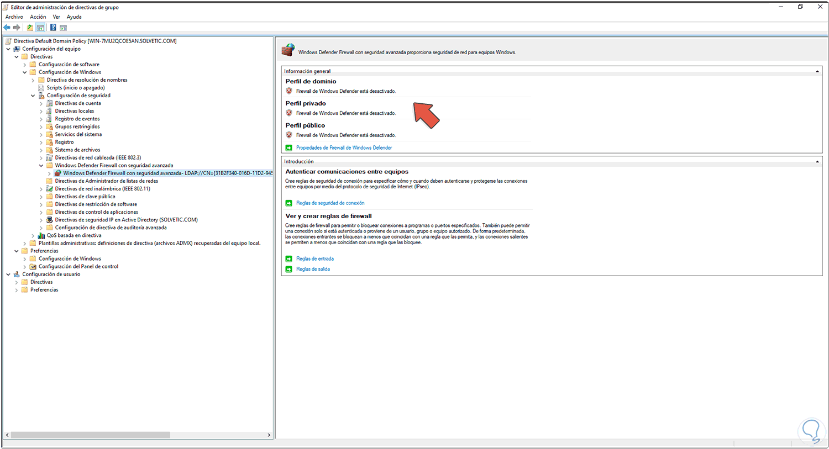Select Directivas de control de aplicaciones
This screenshot has height=449, width=829.
tap(96, 212)
